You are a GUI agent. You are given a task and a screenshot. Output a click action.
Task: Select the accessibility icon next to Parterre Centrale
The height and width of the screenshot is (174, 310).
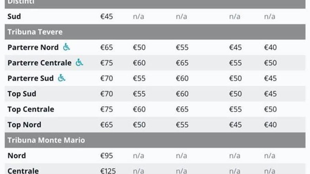[80, 63]
